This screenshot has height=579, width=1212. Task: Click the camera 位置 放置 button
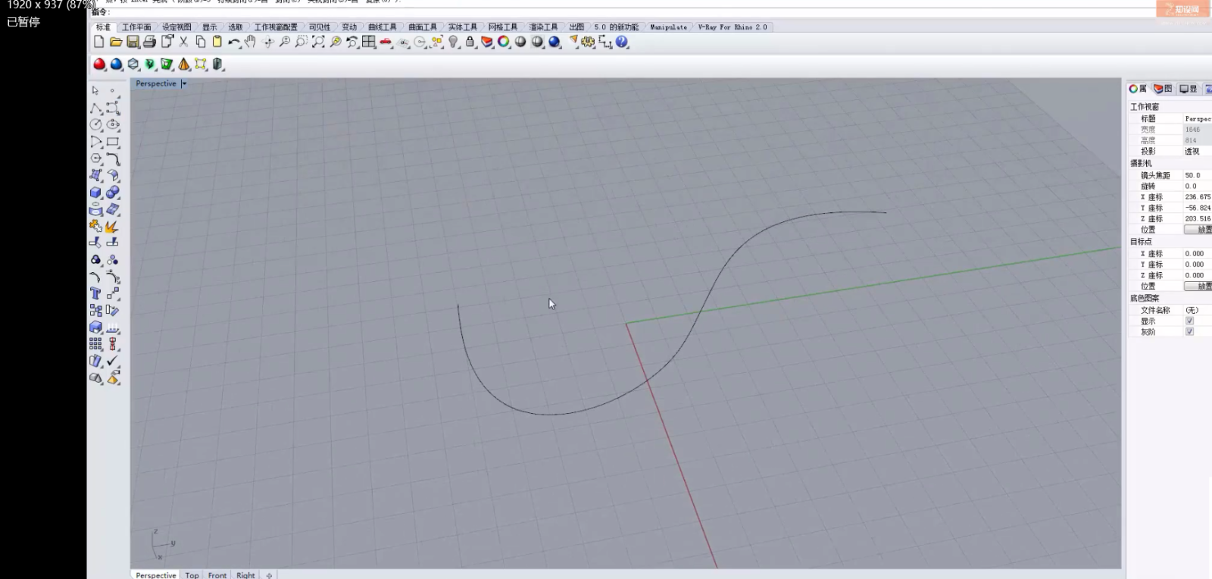coord(1199,230)
